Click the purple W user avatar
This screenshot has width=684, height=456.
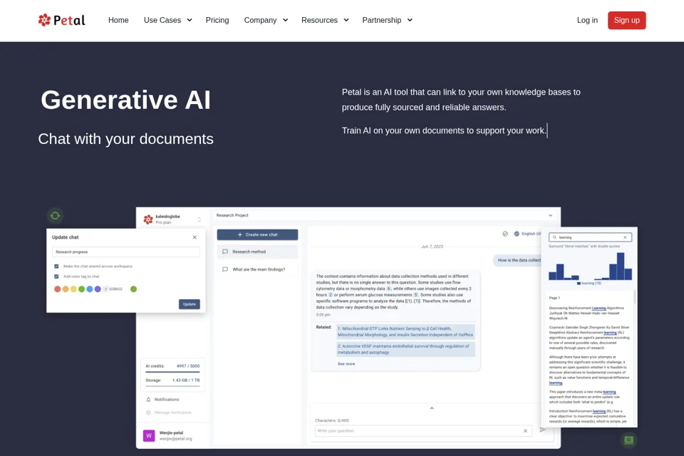click(x=149, y=435)
